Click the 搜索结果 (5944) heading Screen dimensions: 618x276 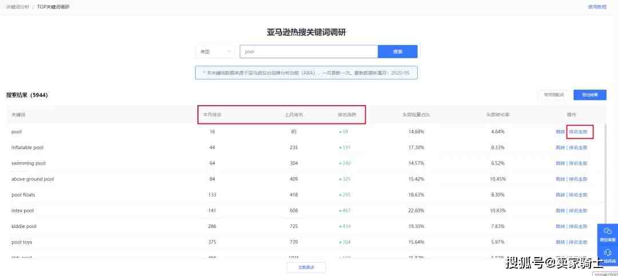(x=27, y=95)
